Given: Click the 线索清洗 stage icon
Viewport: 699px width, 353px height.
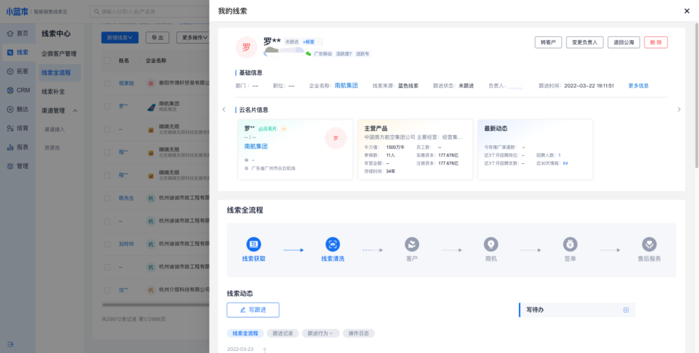Looking at the screenshot, I should [332, 244].
